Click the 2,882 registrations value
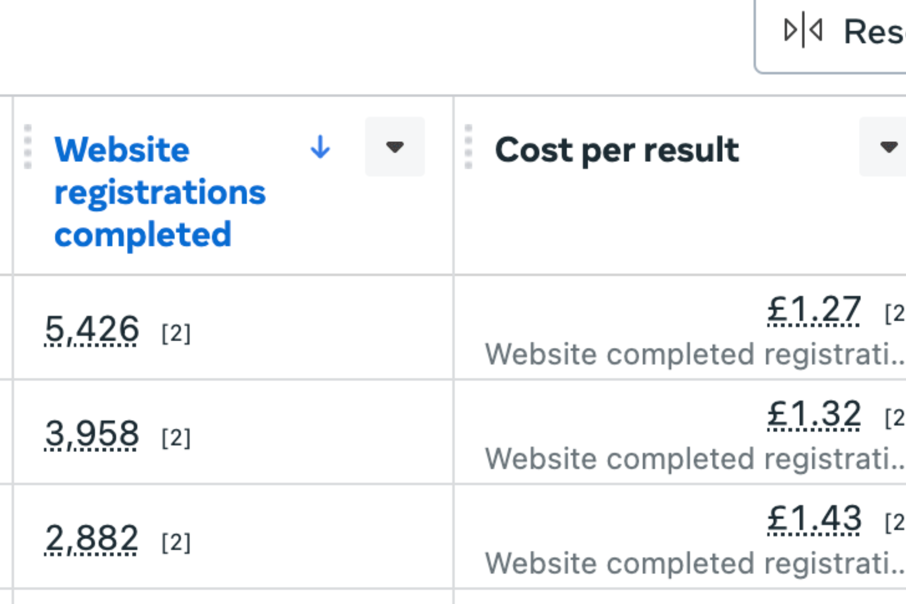The image size is (906, 604). (92, 538)
